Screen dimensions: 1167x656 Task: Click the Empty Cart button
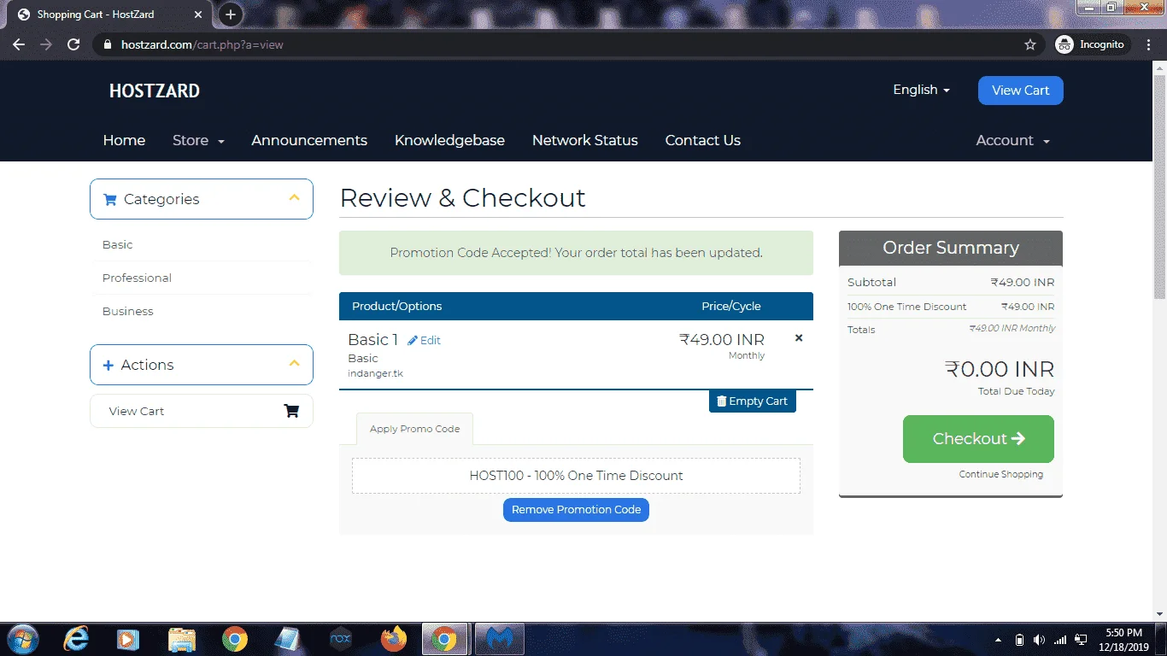[753, 401]
